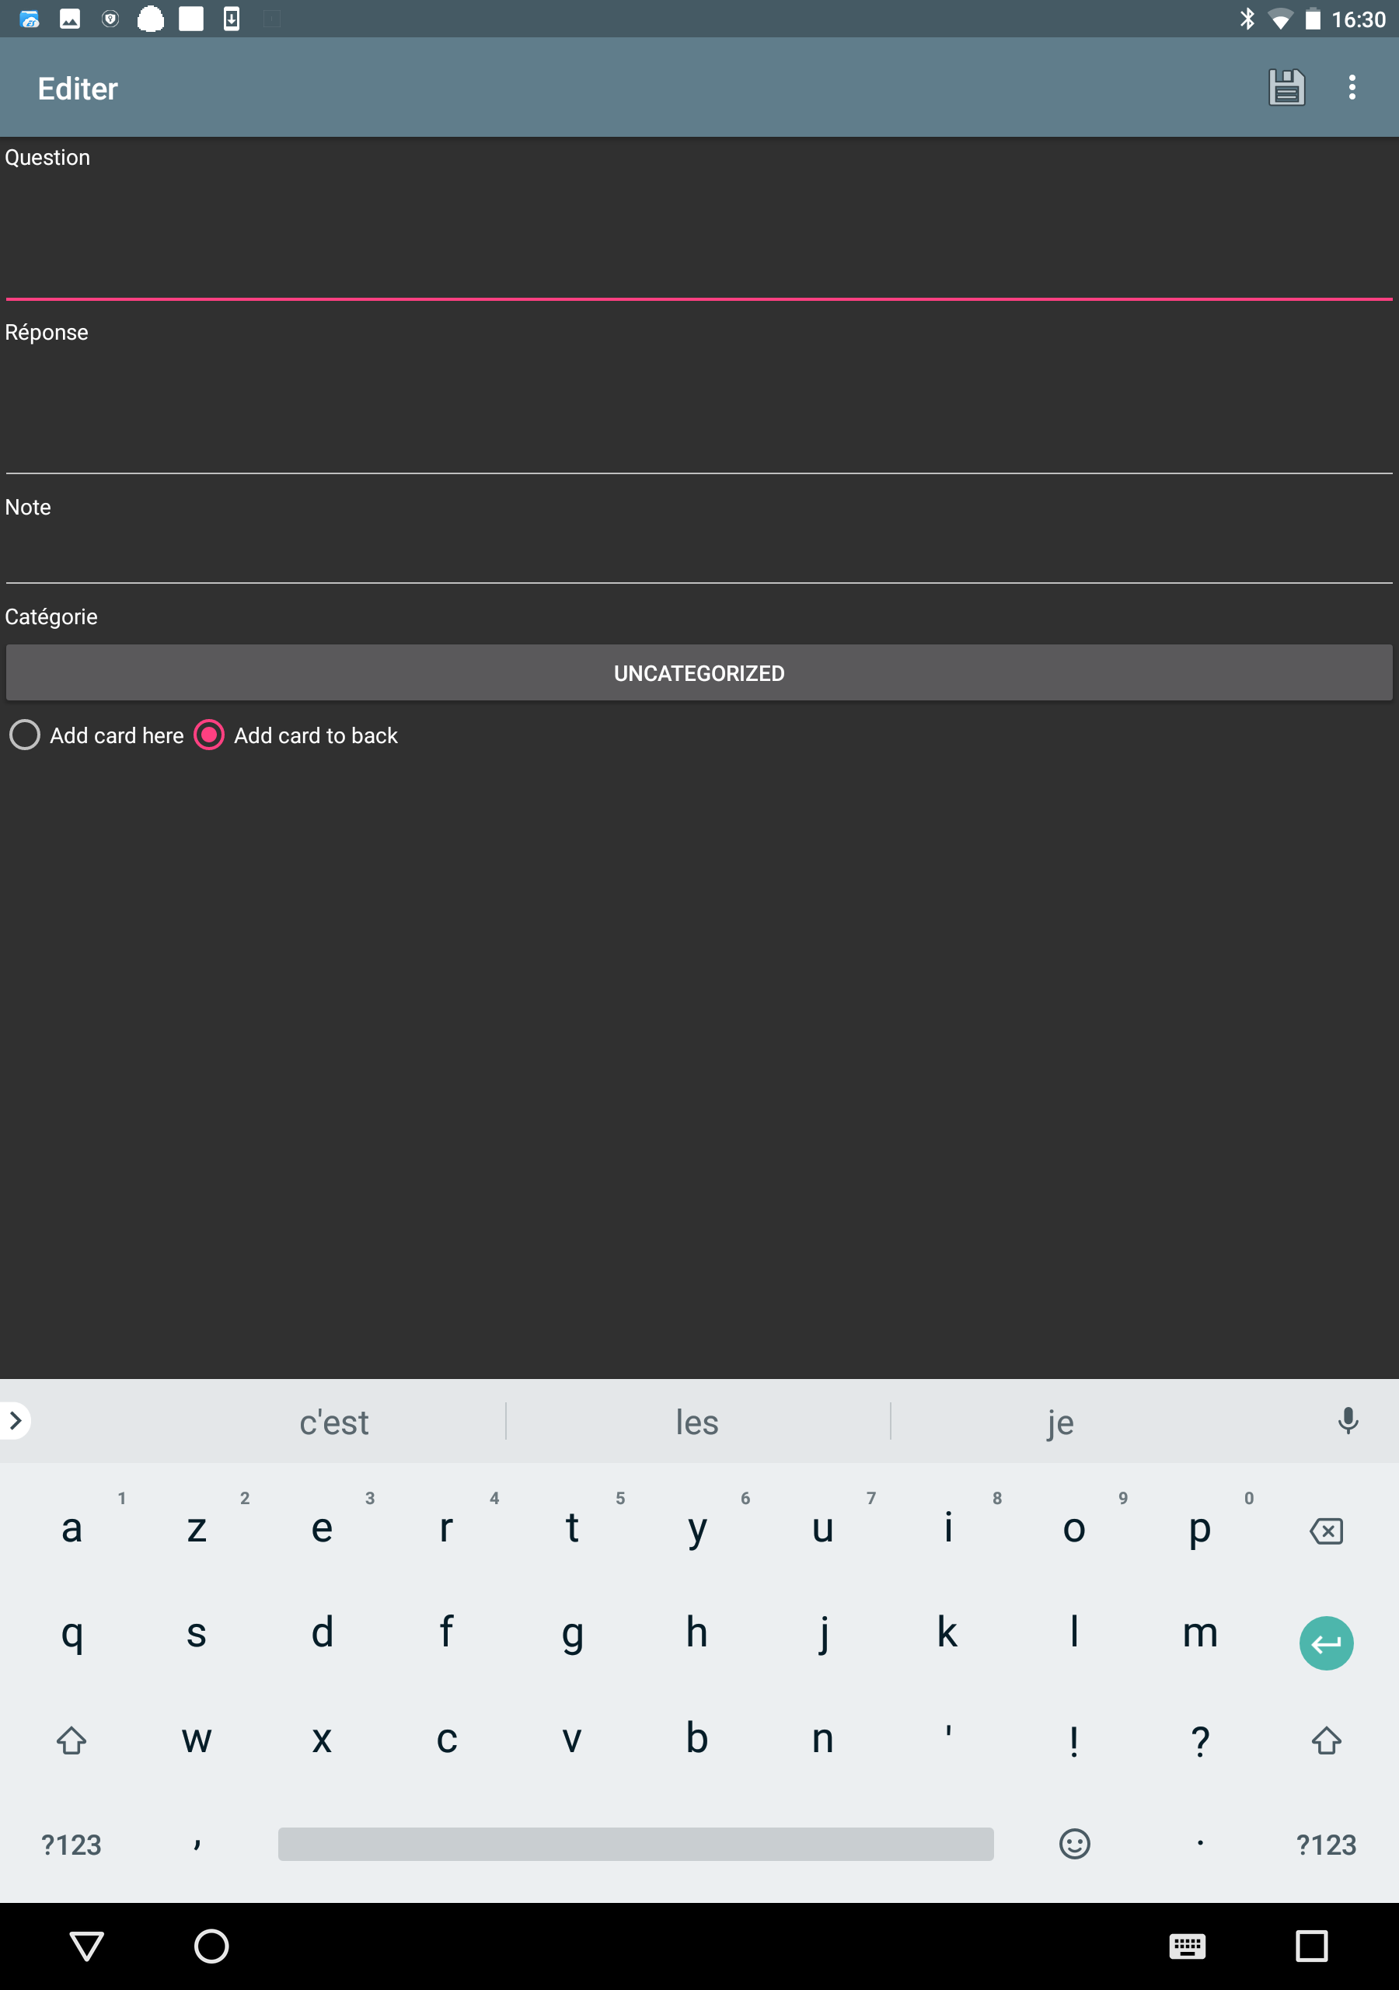
Task: Tap the Android home circle button
Action: pos(211,1946)
